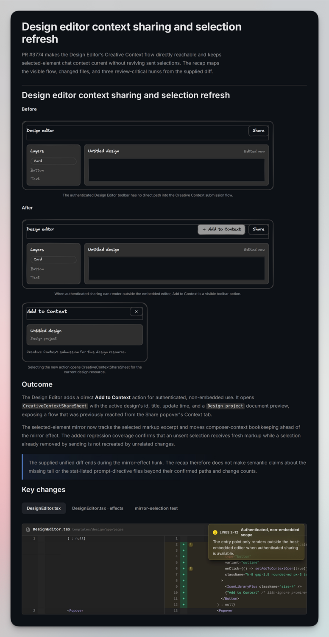This screenshot has width=329, height=637.
Task: Click the Design project inline code chip
Action: [226, 406]
